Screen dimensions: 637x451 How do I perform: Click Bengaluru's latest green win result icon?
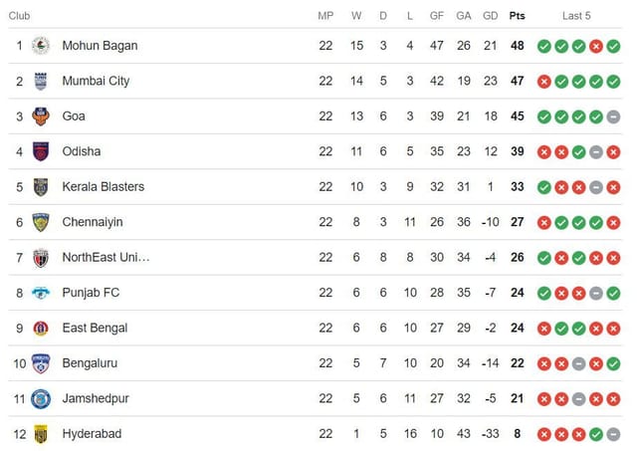click(x=614, y=363)
